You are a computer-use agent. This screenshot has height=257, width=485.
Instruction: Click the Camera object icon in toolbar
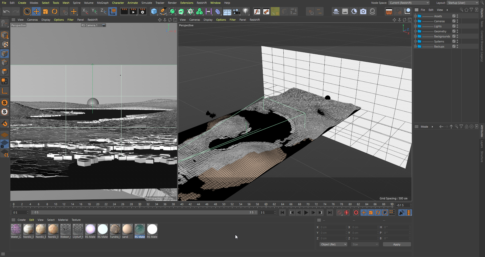pos(236,11)
